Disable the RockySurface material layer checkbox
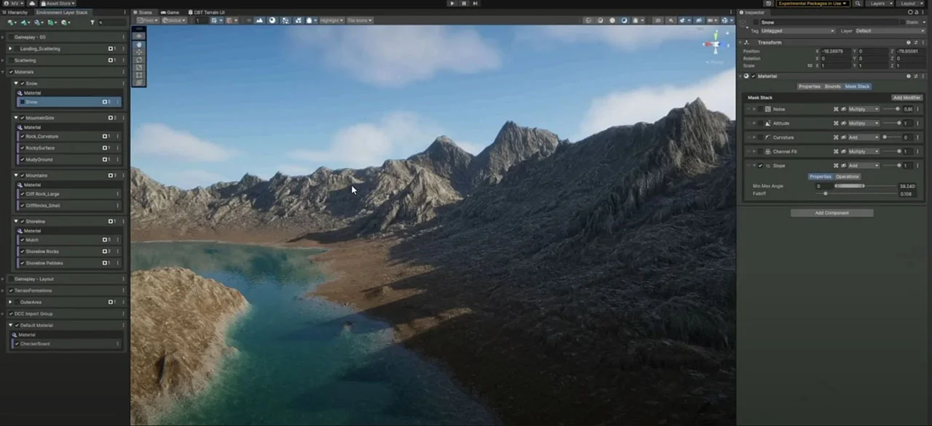 [22, 148]
